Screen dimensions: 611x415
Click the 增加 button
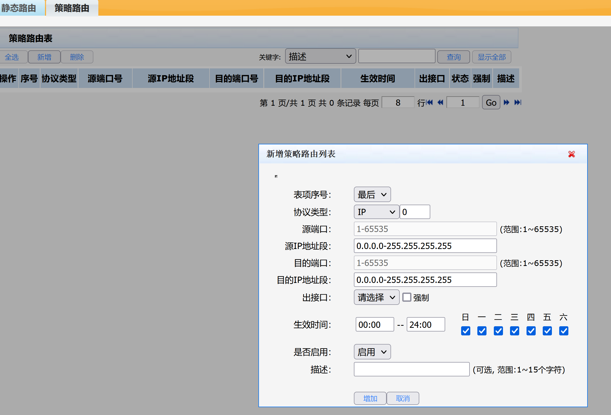(370, 399)
